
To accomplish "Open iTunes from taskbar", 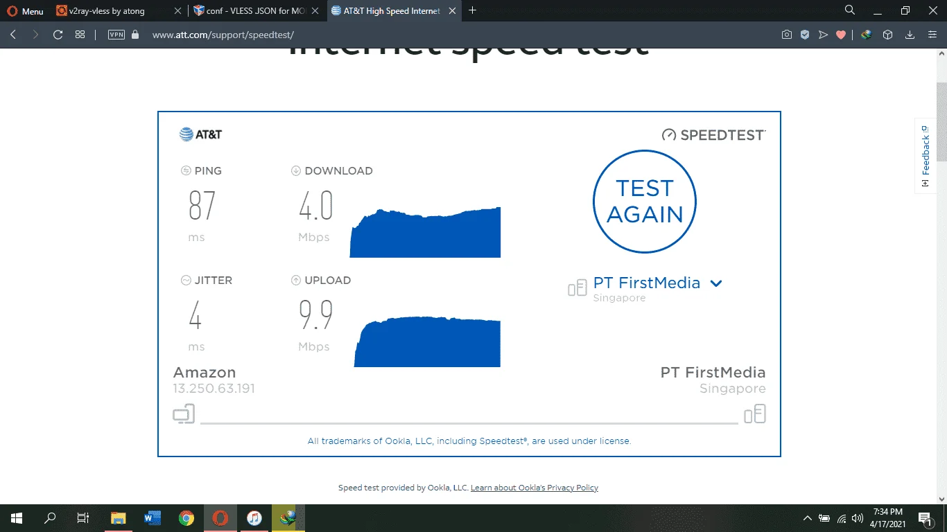I will [x=254, y=517].
